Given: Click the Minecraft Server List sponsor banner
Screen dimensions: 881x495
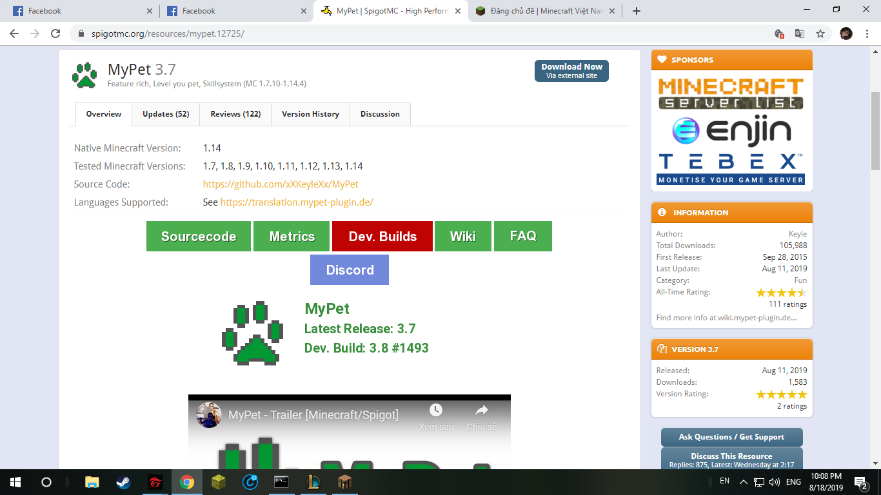Looking at the screenshot, I should pos(731,93).
